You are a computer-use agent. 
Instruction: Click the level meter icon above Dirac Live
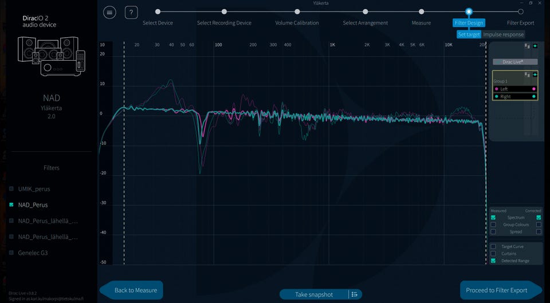click(527, 46)
